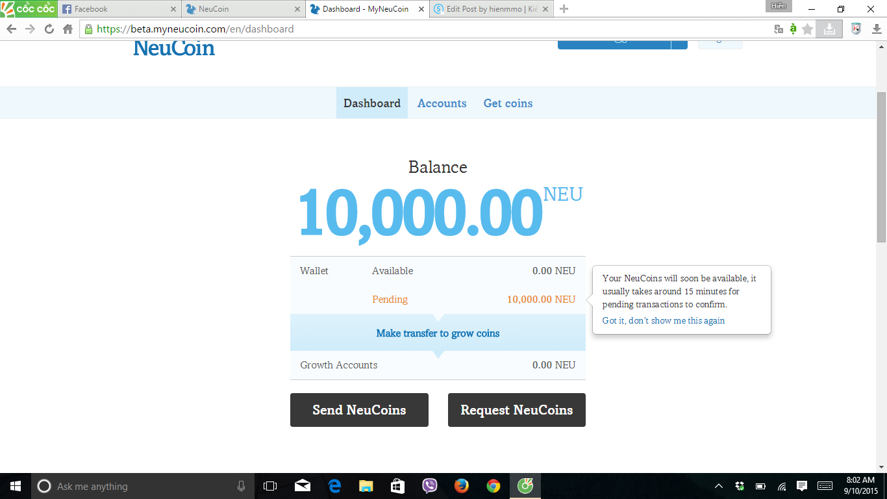Click the Available label in Wallet
The width and height of the screenshot is (887, 499).
point(392,271)
